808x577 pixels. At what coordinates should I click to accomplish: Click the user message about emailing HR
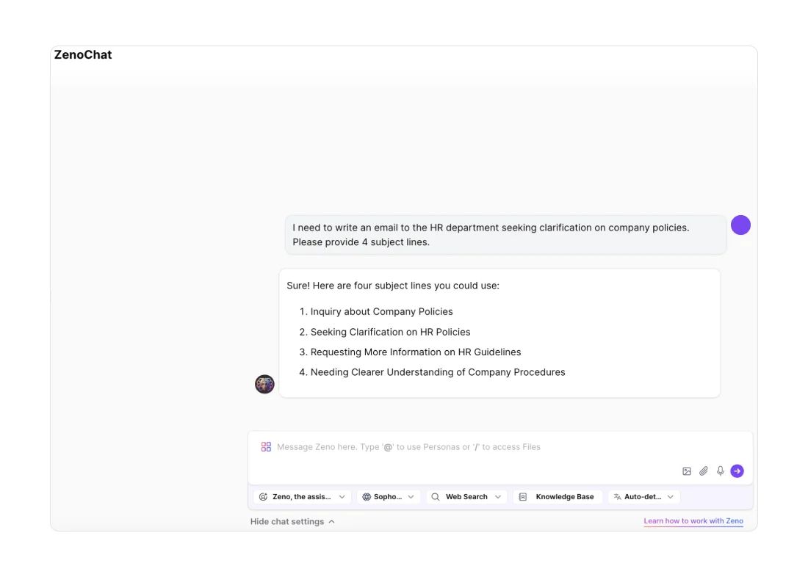505,235
